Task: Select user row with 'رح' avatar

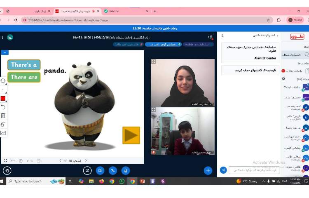Action: [295, 138]
